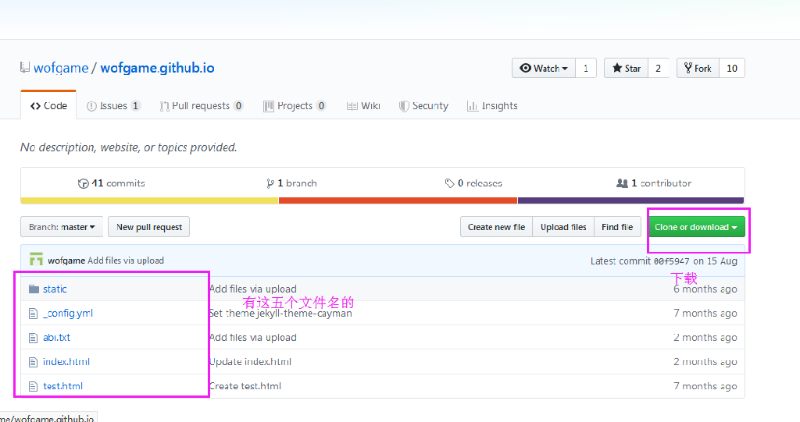Screen dimensions: 800x422
Task: View the 1 contributor link
Action: [x=654, y=183]
